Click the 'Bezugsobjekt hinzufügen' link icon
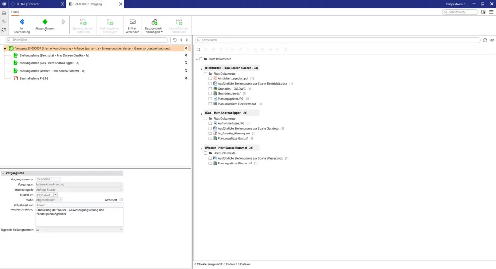496x269 pixels. (x=154, y=22)
